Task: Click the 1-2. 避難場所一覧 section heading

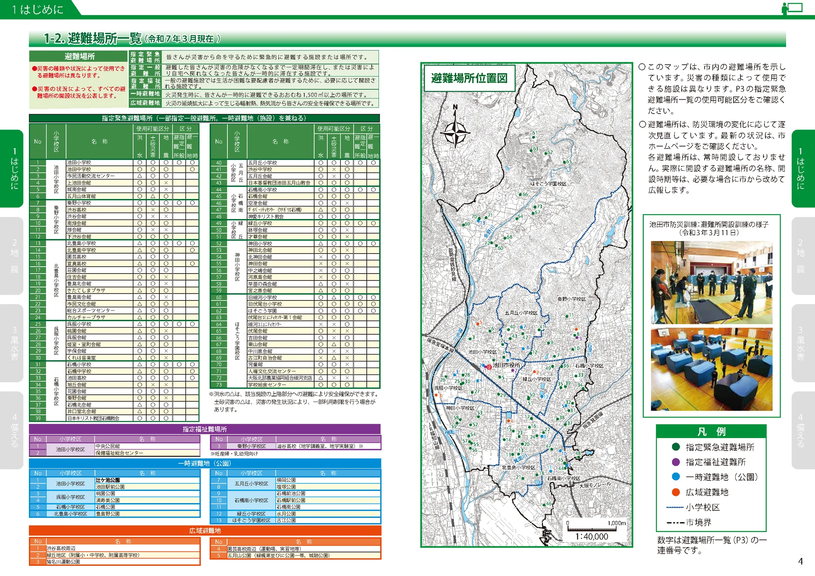Action: coord(132,39)
